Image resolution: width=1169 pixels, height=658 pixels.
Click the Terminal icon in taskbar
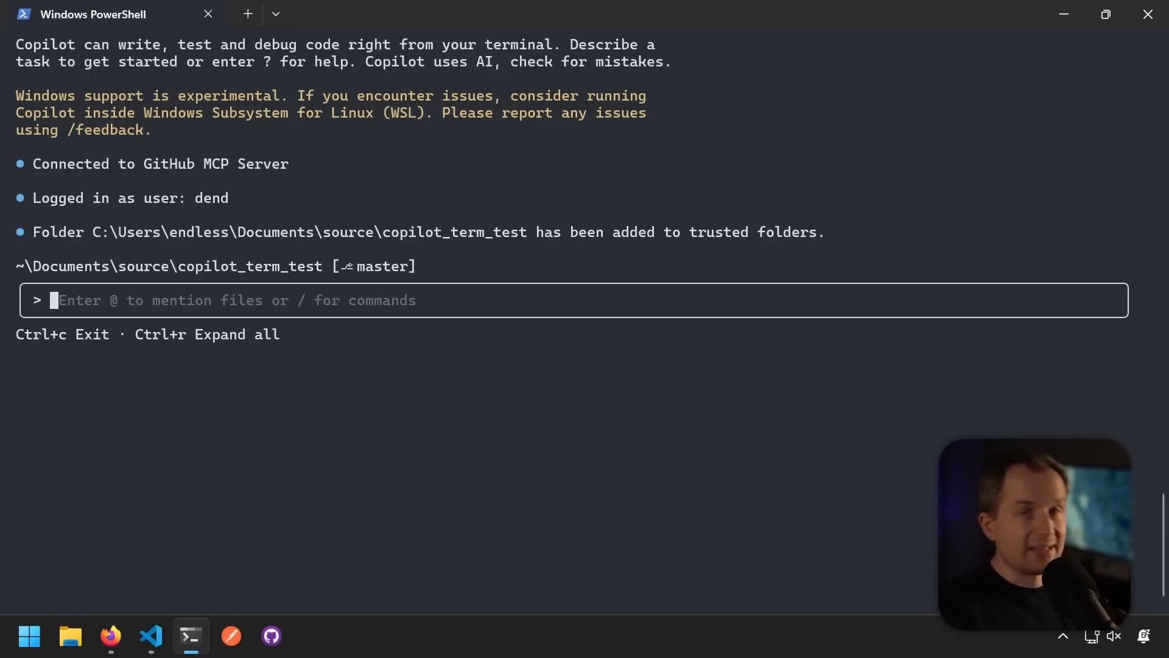[x=191, y=636]
